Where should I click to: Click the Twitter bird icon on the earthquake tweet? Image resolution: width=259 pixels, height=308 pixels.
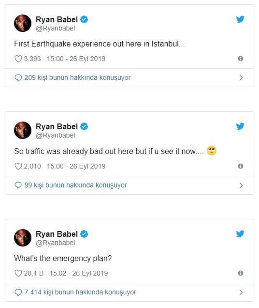240,19
